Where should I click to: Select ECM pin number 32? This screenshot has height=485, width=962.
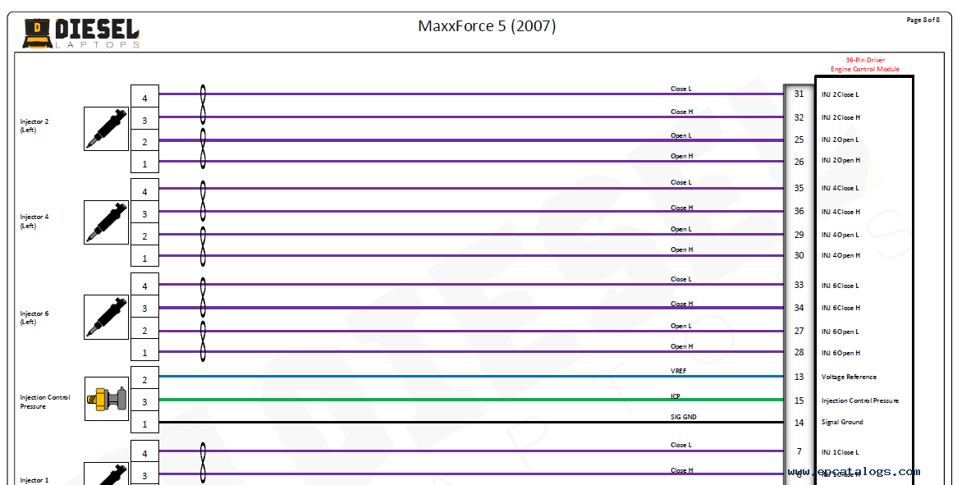pos(799,117)
